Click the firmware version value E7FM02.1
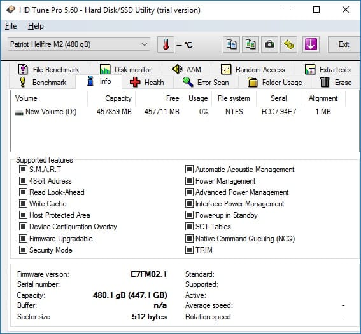This screenshot has height=334, width=361. tap(149, 274)
